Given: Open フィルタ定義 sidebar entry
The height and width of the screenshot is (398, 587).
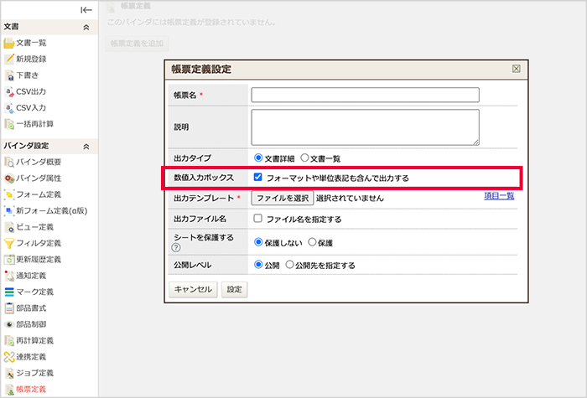Looking at the screenshot, I should click(x=39, y=243).
